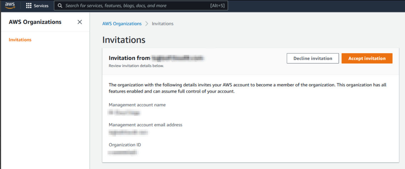Viewport: 405px width, 169px height.
Task: Select Invitations in the sidebar
Action: click(20, 40)
